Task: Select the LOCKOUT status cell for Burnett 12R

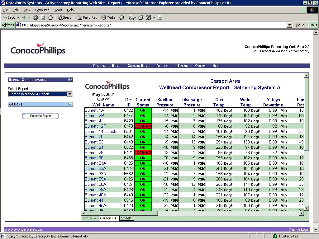Action: pyautogui.click(x=143, y=126)
